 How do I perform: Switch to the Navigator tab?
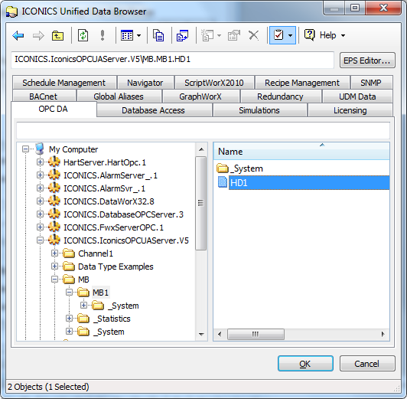(x=145, y=83)
